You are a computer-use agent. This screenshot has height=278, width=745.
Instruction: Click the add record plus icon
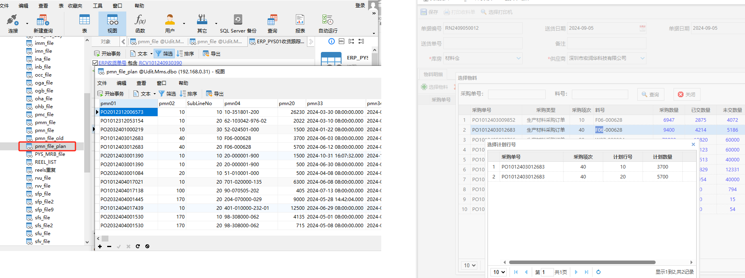(x=100, y=246)
